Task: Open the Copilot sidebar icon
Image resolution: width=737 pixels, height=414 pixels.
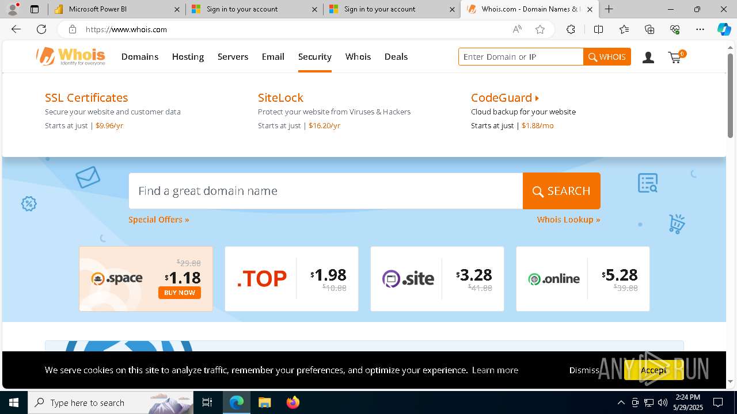Action: 724,29
